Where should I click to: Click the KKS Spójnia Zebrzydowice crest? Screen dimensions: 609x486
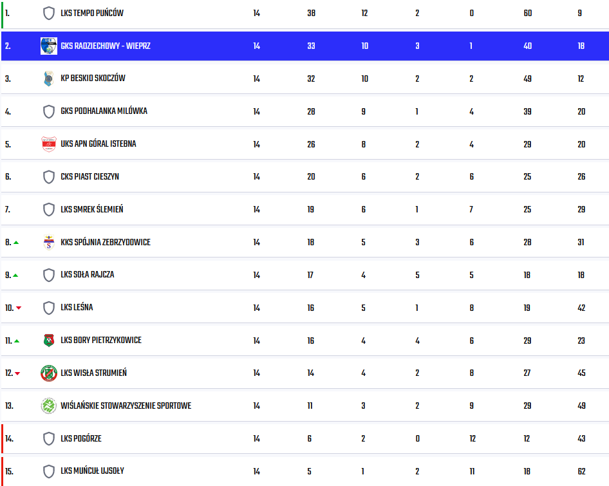[48, 243]
